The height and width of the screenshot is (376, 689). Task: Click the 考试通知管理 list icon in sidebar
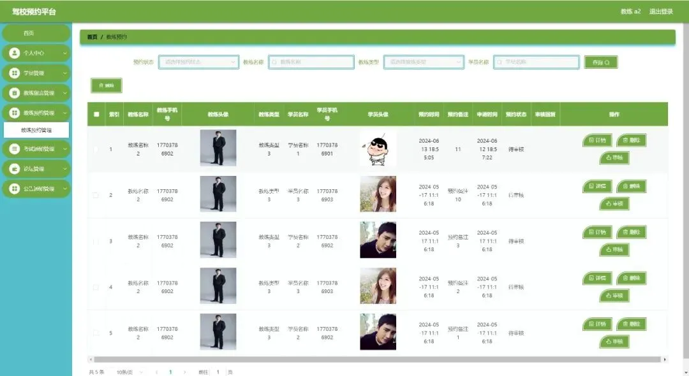(15, 148)
